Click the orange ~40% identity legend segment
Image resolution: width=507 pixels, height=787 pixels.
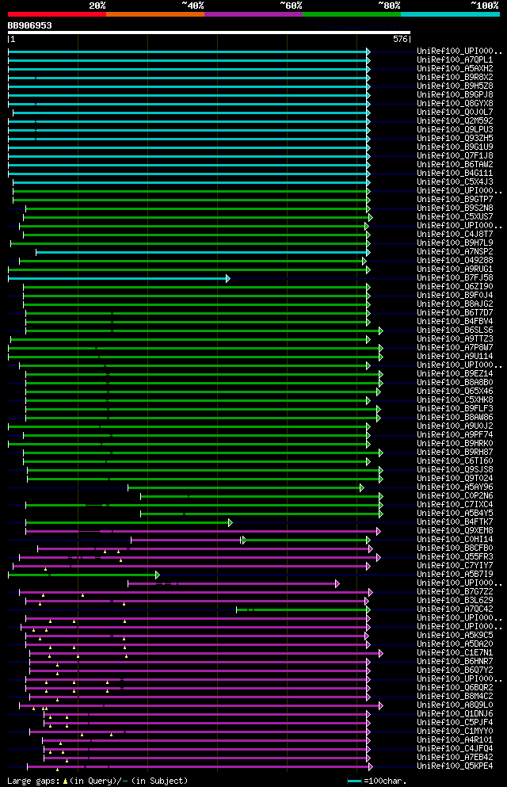155,14
